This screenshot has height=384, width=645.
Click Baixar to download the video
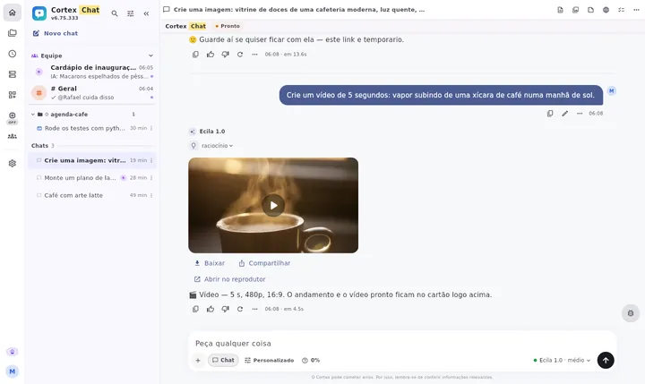[x=210, y=263]
